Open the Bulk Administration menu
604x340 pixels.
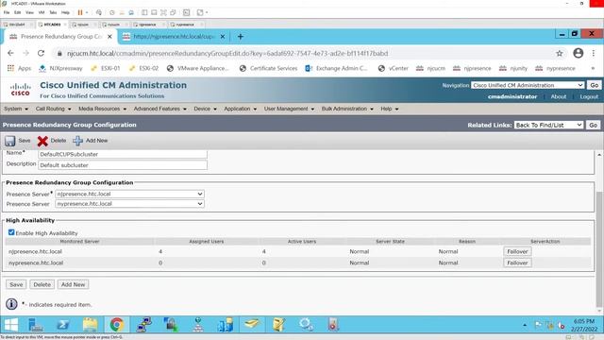coord(347,109)
